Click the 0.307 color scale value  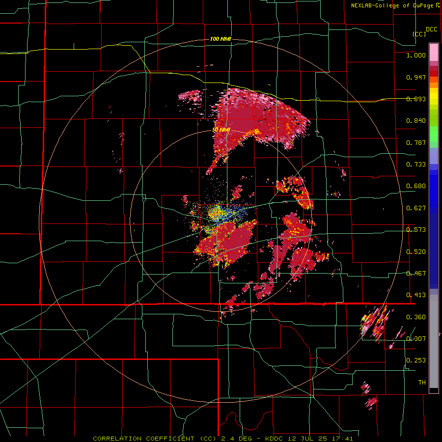416,339
